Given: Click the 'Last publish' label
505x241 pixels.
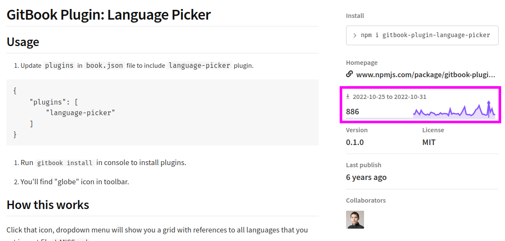Looking at the screenshot, I should point(364,165).
